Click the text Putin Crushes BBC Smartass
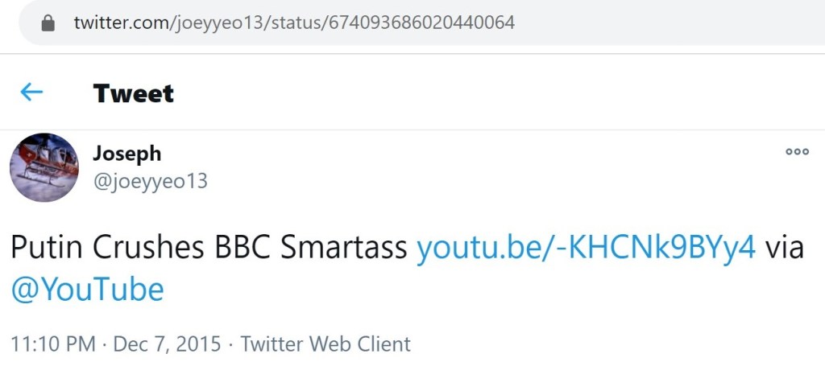 tap(209, 248)
